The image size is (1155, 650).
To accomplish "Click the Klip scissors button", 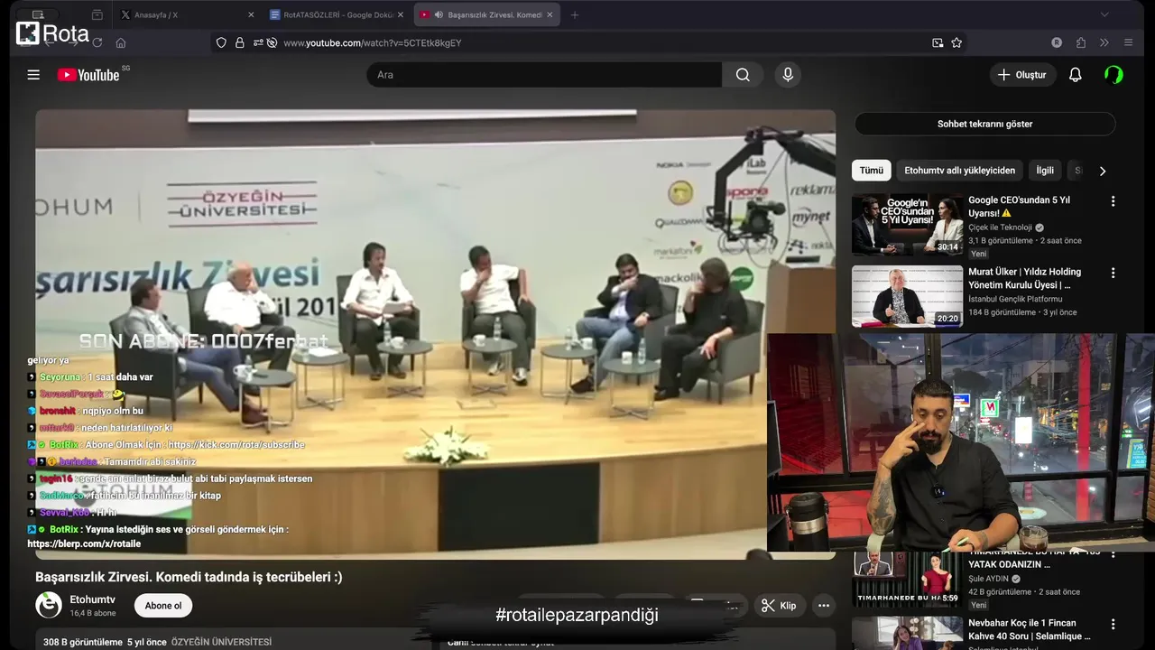I will coord(778,606).
